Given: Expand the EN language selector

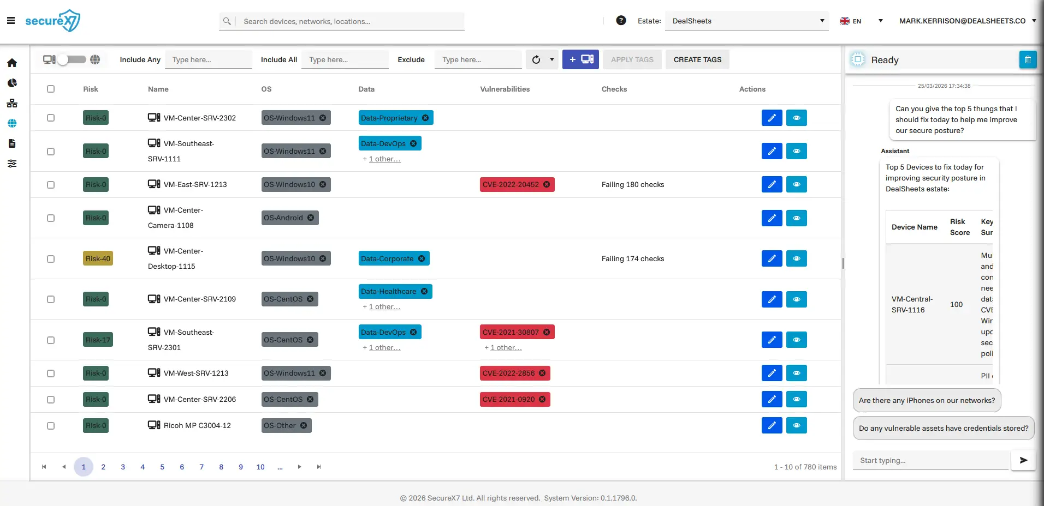Looking at the screenshot, I should pyautogui.click(x=861, y=21).
